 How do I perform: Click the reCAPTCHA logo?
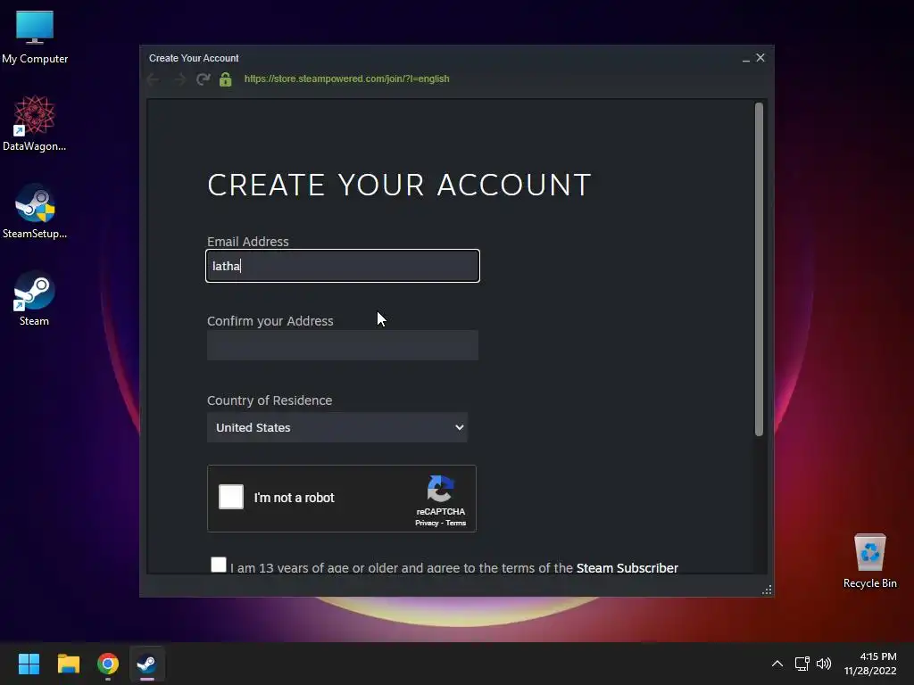[440, 488]
